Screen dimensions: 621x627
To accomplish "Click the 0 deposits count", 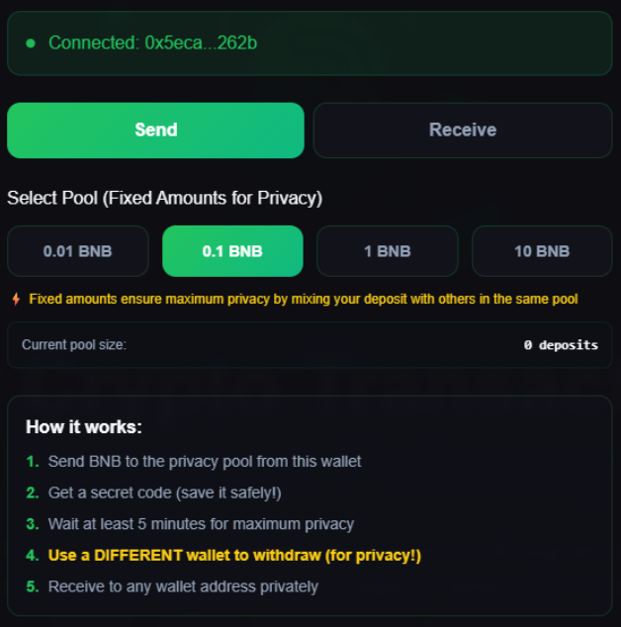I will (561, 345).
